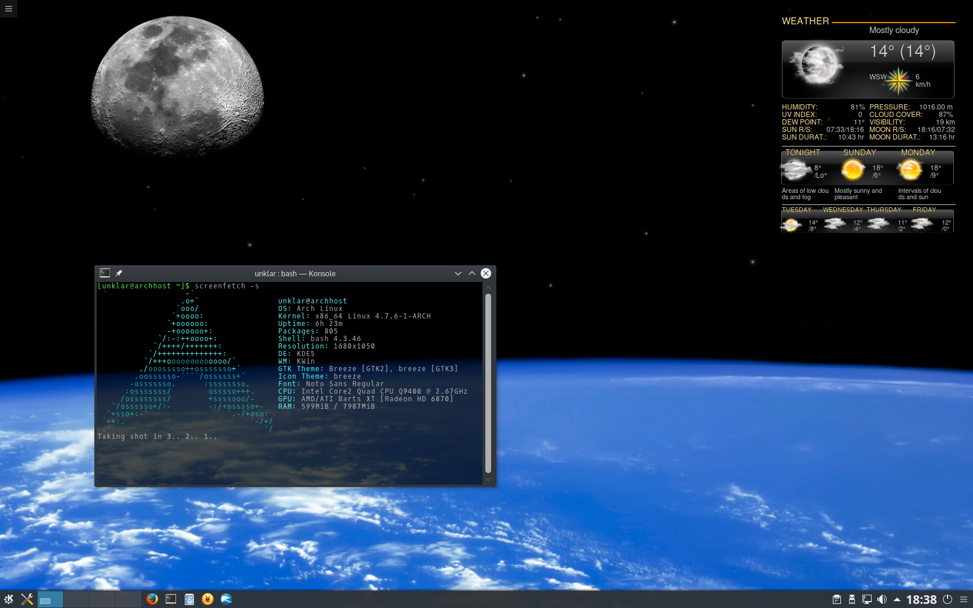The image size is (973, 608).
Task: Click the 'Taking shot in 3.. 2.. 1..' line
Action: [x=157, y=437]
